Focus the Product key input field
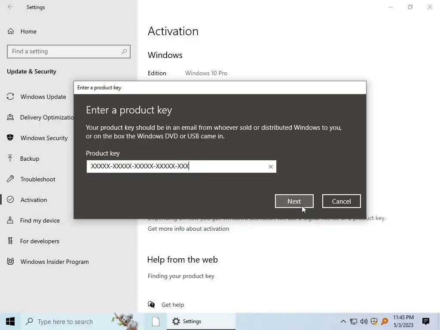440x330 pixels. 181,166
